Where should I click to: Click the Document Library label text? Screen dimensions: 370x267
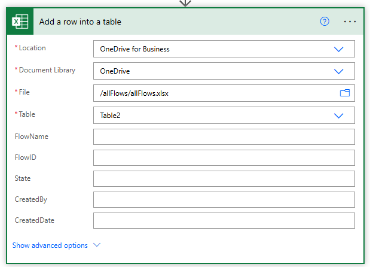click(x=47, y=70)
